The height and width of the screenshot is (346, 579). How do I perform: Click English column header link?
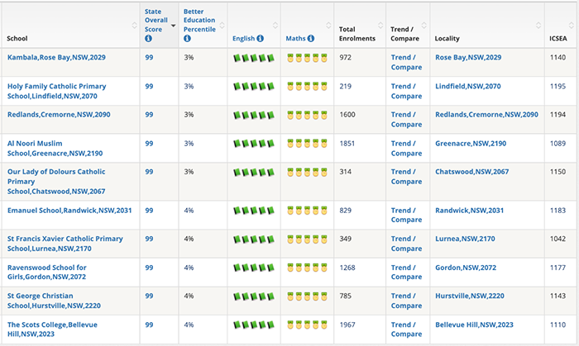243,38
